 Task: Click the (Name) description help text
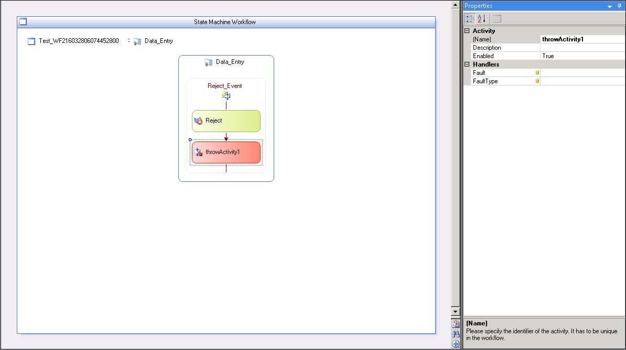click(542, 334)
